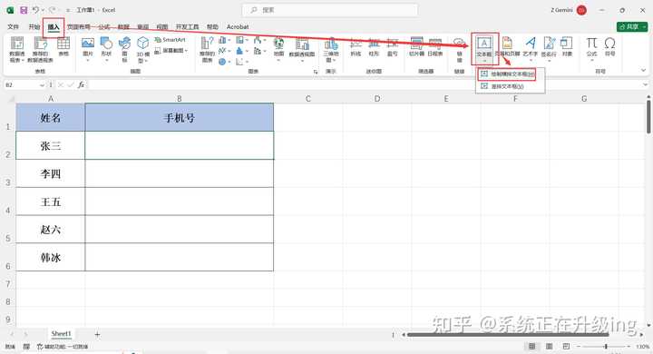Collapse the ribbon with the chevron

tap(643, 70)
